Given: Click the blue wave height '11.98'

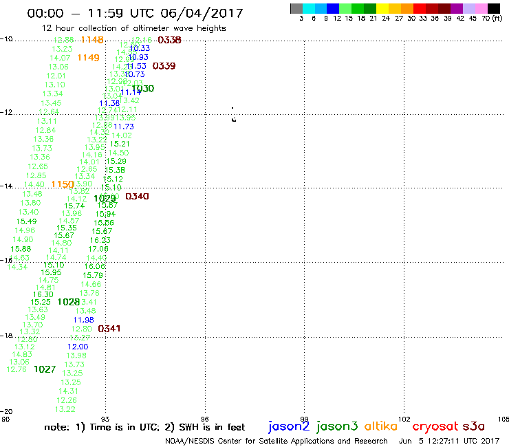Looking at the screenshot, I should tap(84, 320).
